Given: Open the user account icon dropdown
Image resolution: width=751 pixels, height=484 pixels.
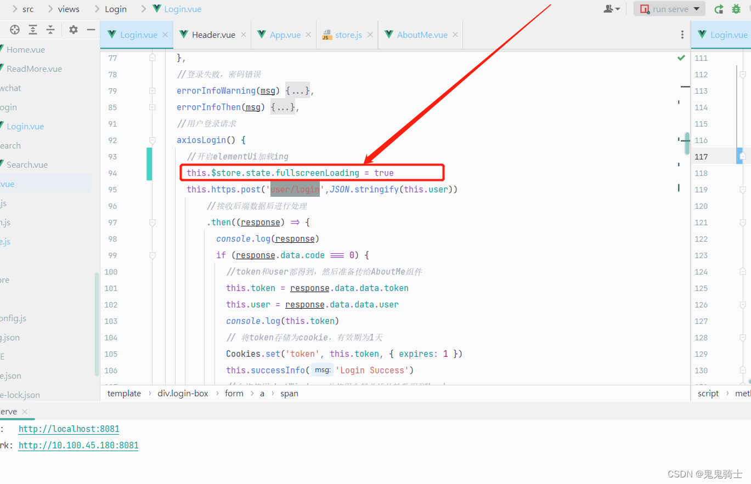Looking at the screenshot, I should [x=612, y=9].
